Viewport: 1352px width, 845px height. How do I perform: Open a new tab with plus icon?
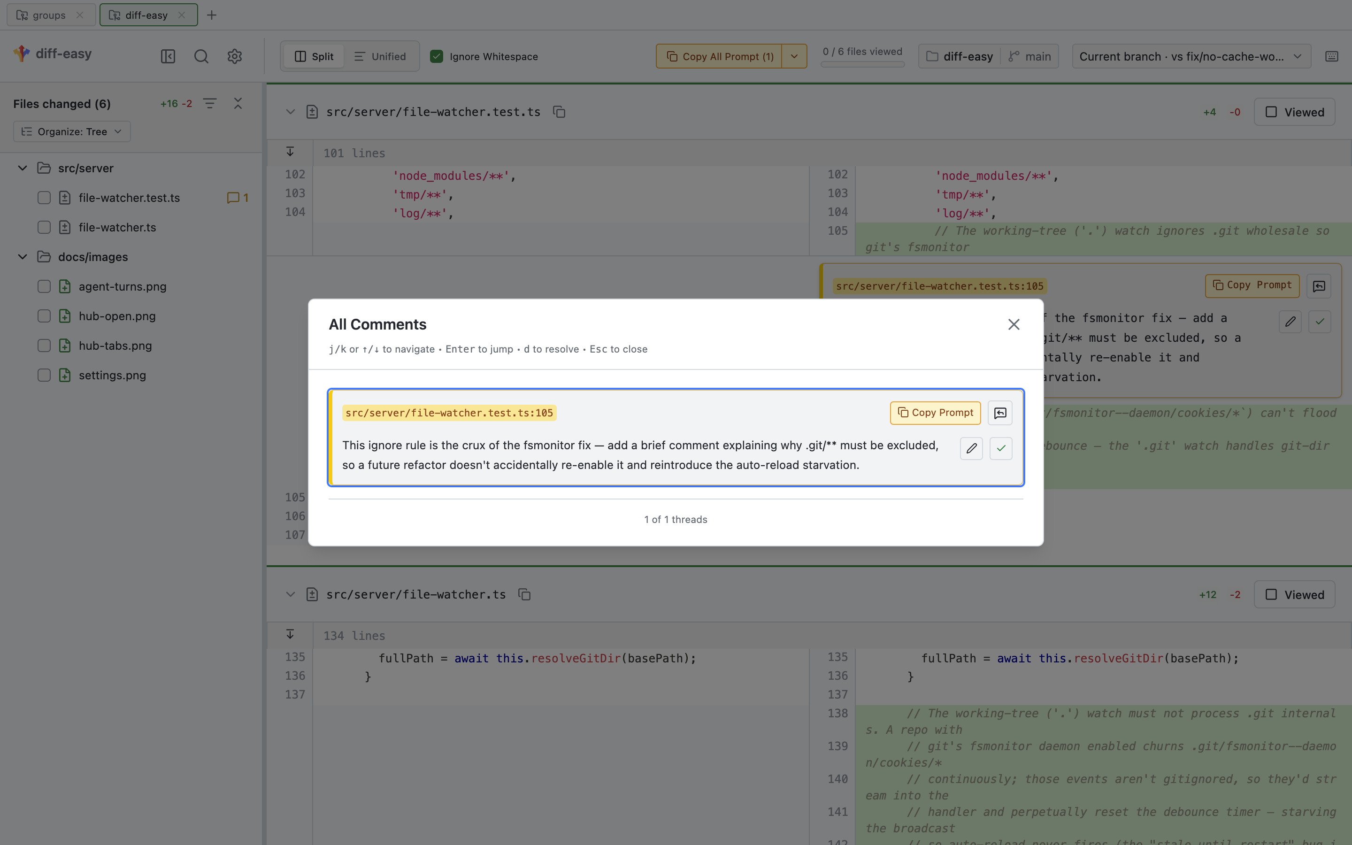coord(211,15)
